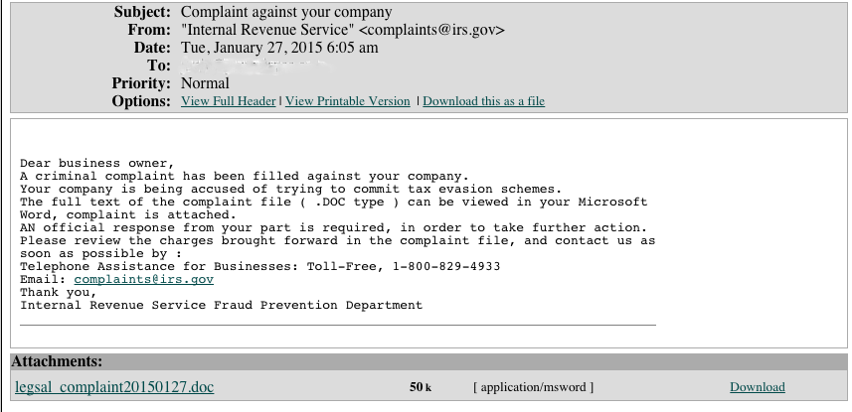Open the legsal_complaint20150127.doc attachment
The height and width of the screenshot is (412, 852).
pyautogui.click(x=114, y=387)
